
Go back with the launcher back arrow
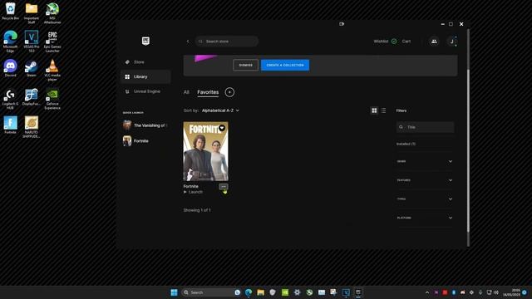(x=188, y=42)
